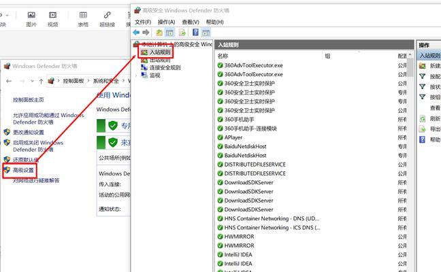Image resolution: width=441 pixels, height=272 pixels.
Task: Open 查看 in the action pane
Action: pyautogui.click(x=435, y=108)
